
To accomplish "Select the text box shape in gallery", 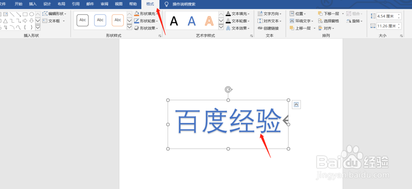I will 5,14.
